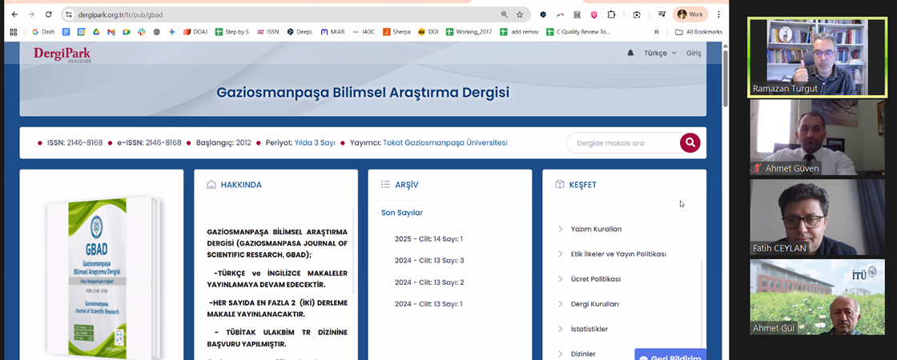The width and height of the screenshot is (897, 360).
Task: Click the zoom magnifier icon in address bar
Action: pos(504,14)
